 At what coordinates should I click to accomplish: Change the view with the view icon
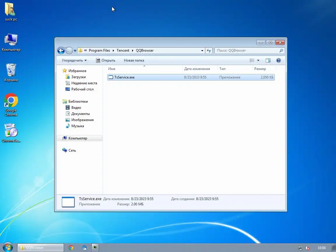tap(252, 60)
